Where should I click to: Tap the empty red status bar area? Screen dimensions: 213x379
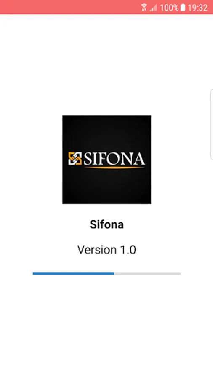point(70,7)
